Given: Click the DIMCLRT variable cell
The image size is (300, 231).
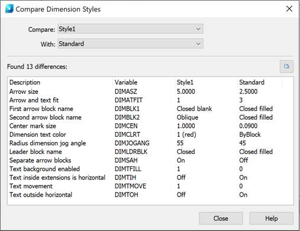Looking at the screenshot, I should (x=127, y=134).
